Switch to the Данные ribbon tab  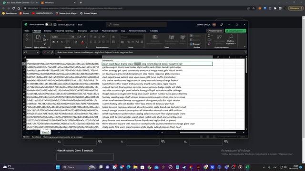coord(94,31)
